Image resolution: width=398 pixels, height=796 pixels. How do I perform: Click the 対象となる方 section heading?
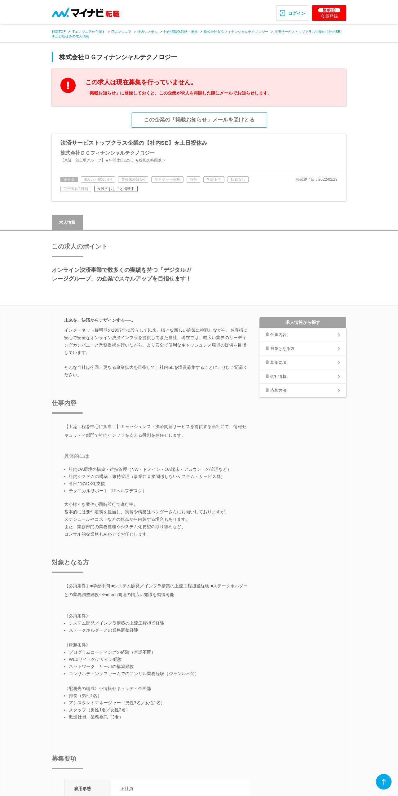pyautogui.click(x=70, y=562)
